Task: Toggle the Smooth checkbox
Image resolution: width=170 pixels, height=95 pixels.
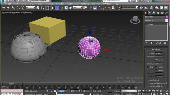Action: tap(156, 60)
